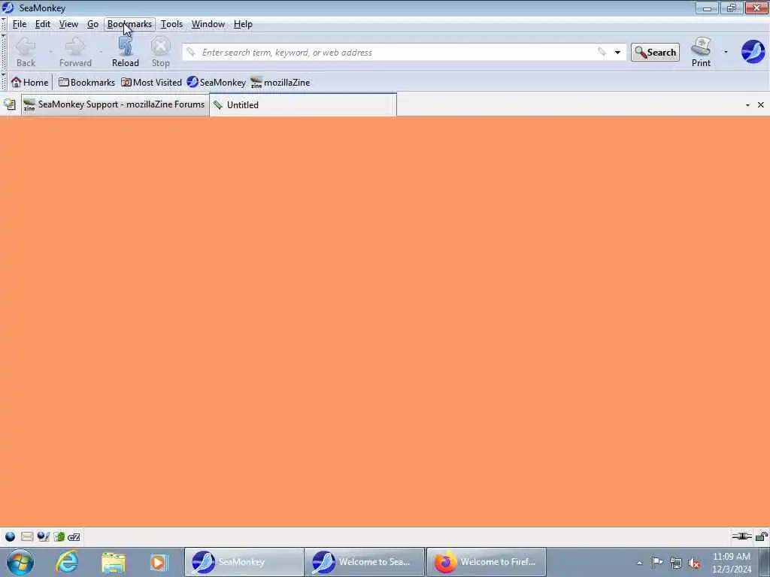Open the Bookmarks menu in menu bar
Screen dimensions: 770x577
point(129,24)
